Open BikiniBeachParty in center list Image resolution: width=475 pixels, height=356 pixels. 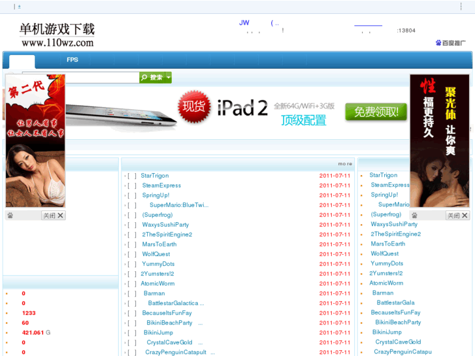point(169,323)
